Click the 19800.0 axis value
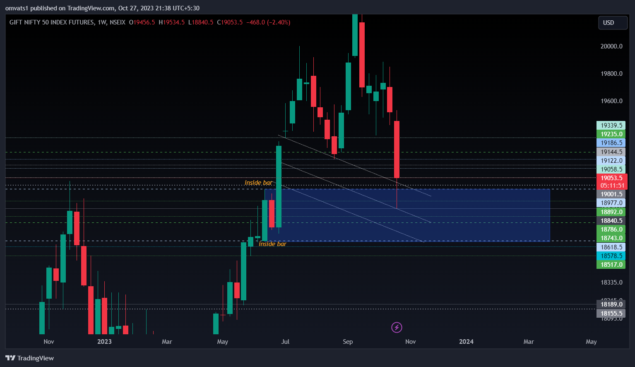635x367 pixels. tap(611, 74)
